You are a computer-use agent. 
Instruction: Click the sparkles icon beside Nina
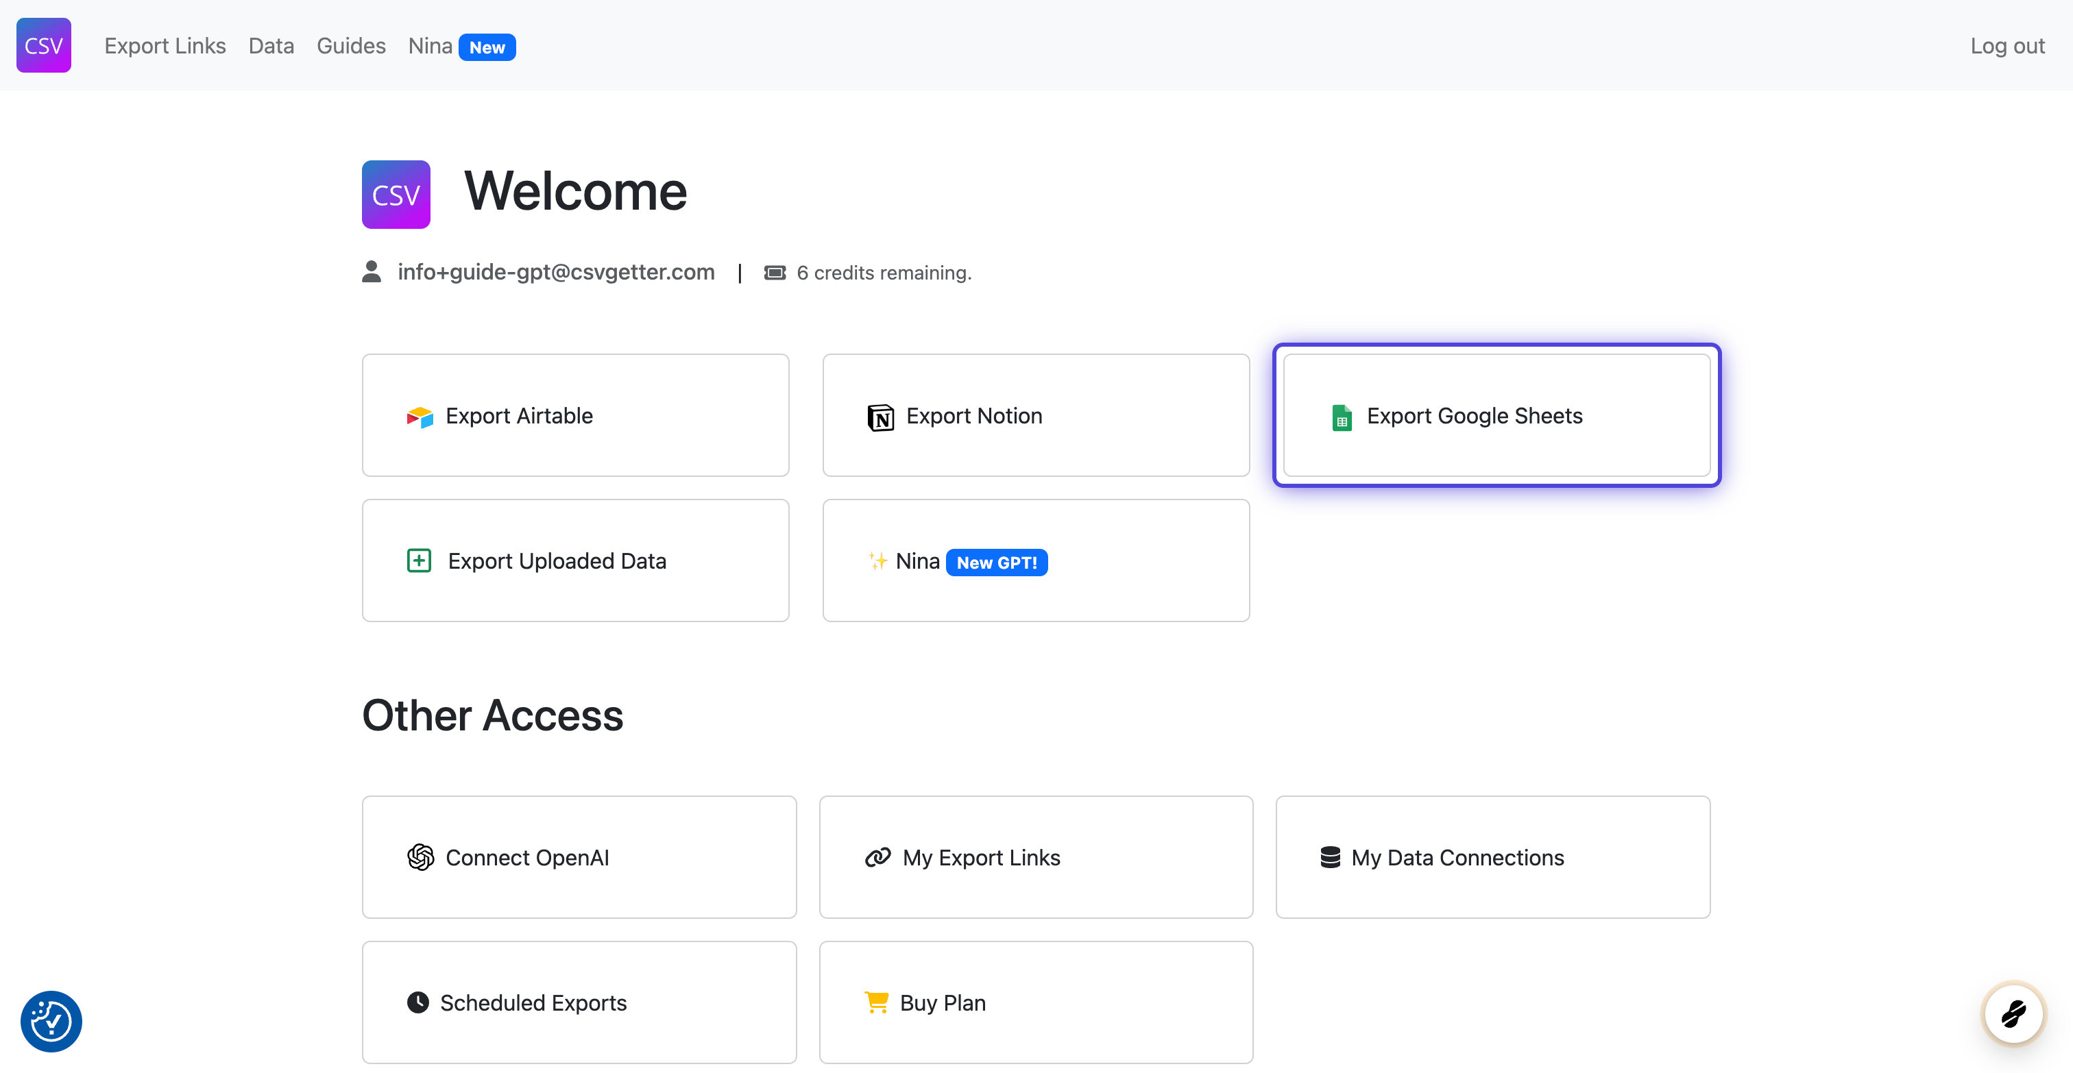coord(877,560)
